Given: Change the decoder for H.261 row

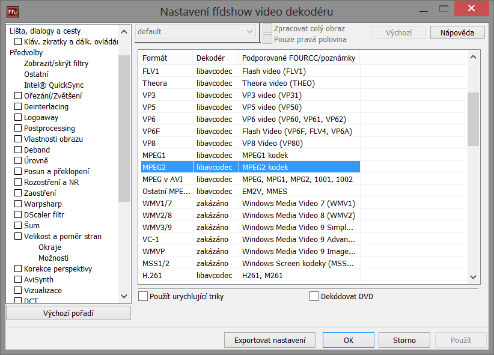Looking at the screenshot, I should pyautogui.click(x=215, y=275).
